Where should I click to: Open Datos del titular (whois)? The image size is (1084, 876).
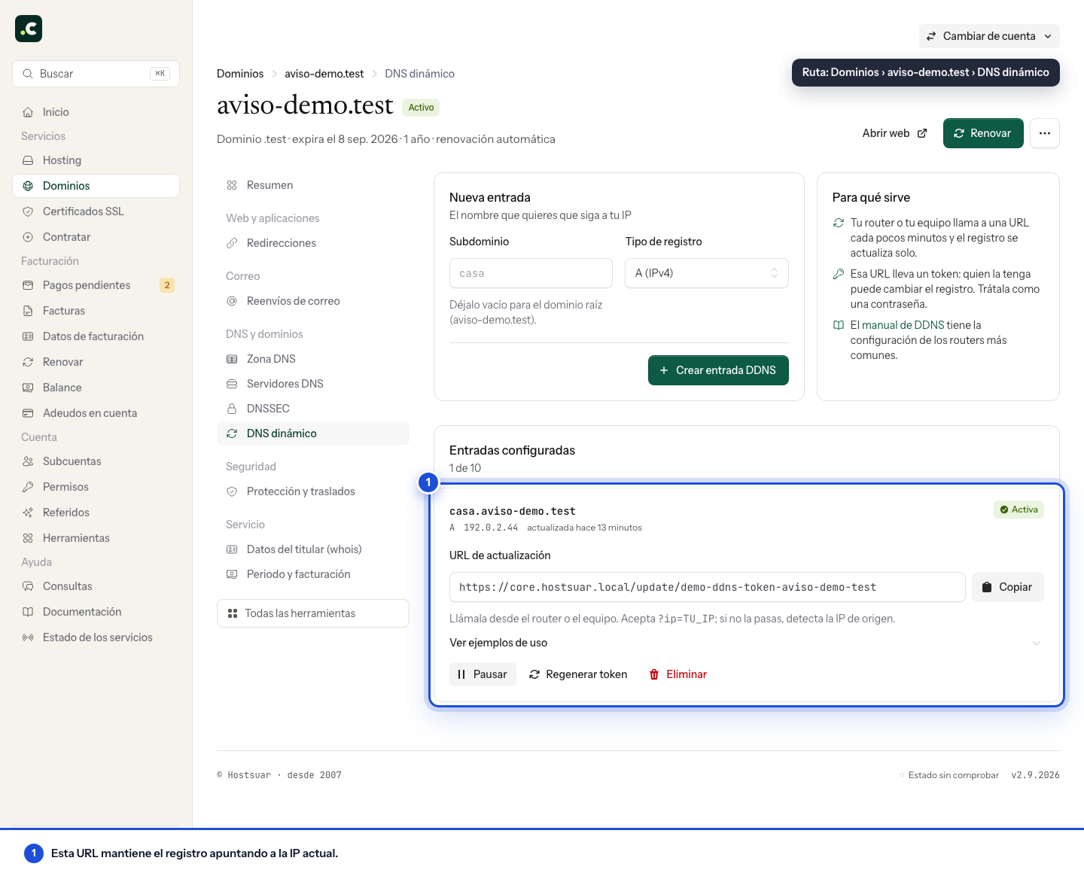click(313, 549)
